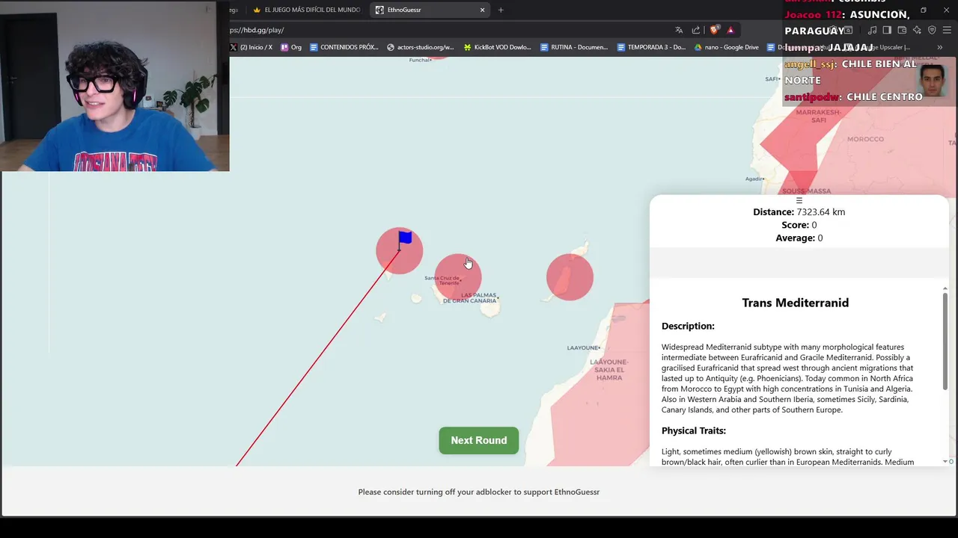
Task: Click the Las Palmas de Gran Canaria label
Action: [x=470, y=298]
